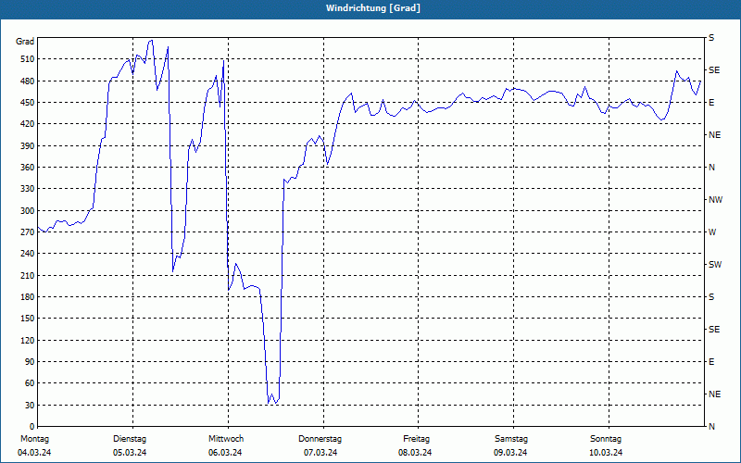Click the date 10.03.24
Screen dimensions: 741x463
tap(606, 453)
